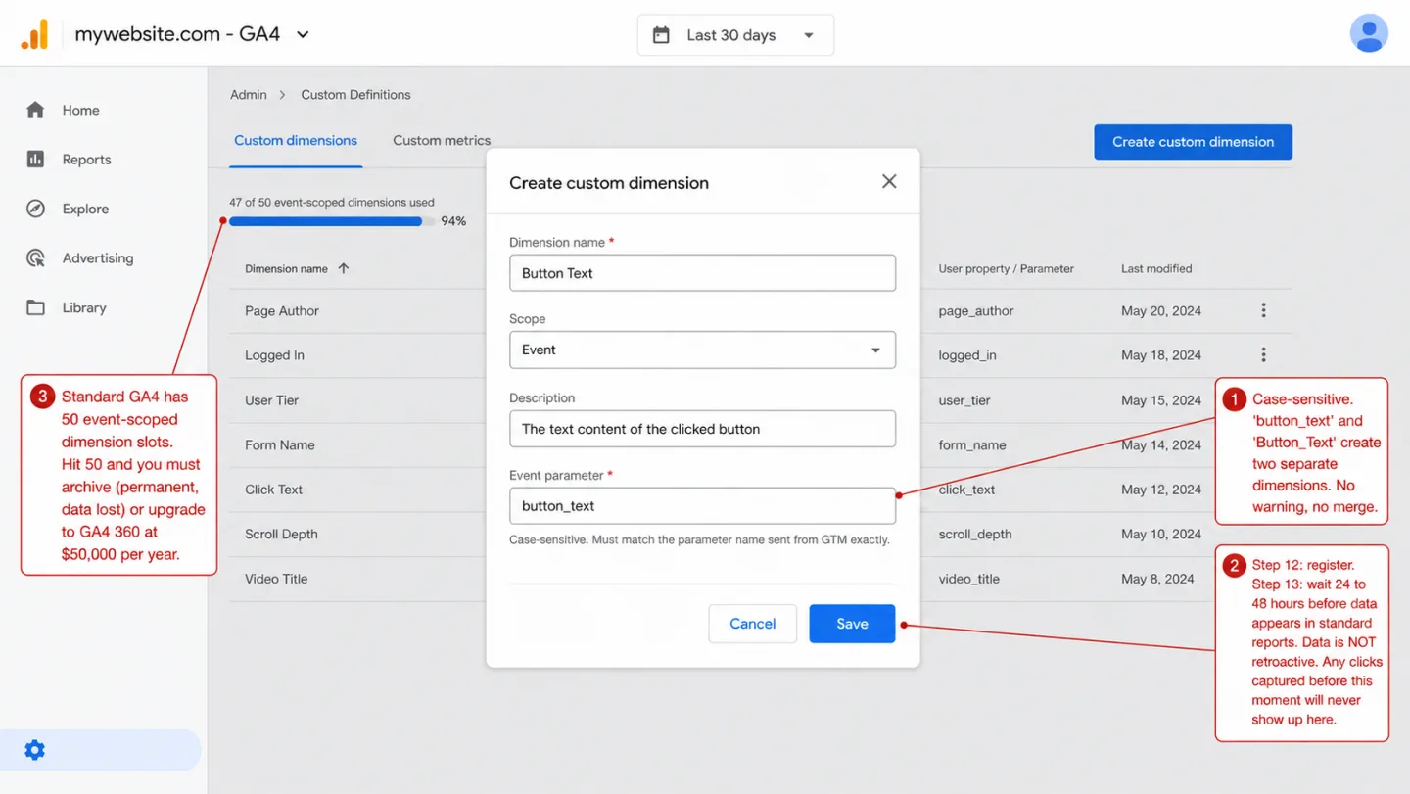Select the Video Title dimension row
This screenshot has height=794, width=1410.
pyautogui.click(x=761, y=579)
